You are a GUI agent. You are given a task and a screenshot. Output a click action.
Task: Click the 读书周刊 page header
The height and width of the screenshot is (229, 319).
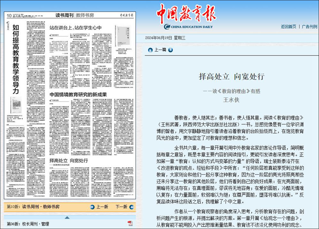pyautogui.click(x=64, y=15)
